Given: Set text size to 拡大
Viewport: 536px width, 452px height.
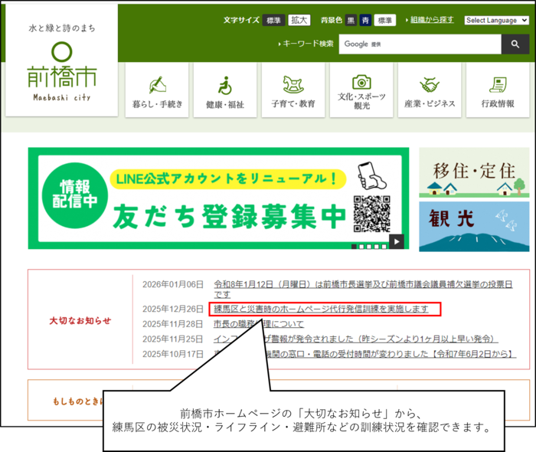Looking at the screenshot, I should tap(299, 21).
